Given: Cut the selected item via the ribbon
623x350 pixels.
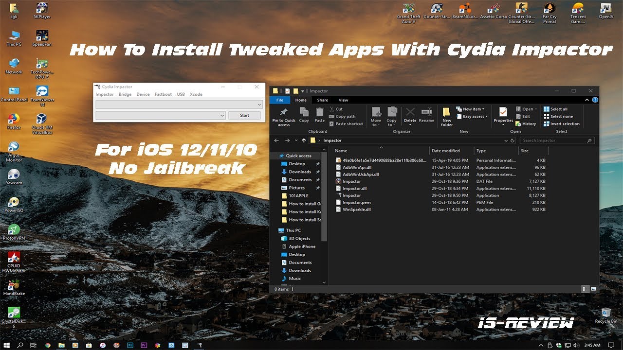Looking at the screenshot, I should (x=336, y=109).
